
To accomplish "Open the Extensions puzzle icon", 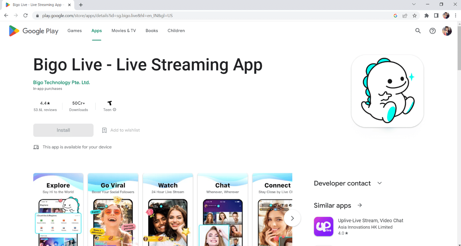I will [427, 15].
